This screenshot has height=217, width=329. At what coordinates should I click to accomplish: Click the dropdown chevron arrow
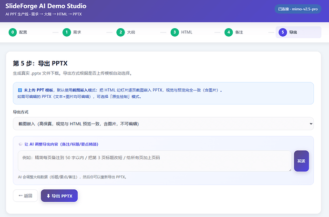click(311, 124)
